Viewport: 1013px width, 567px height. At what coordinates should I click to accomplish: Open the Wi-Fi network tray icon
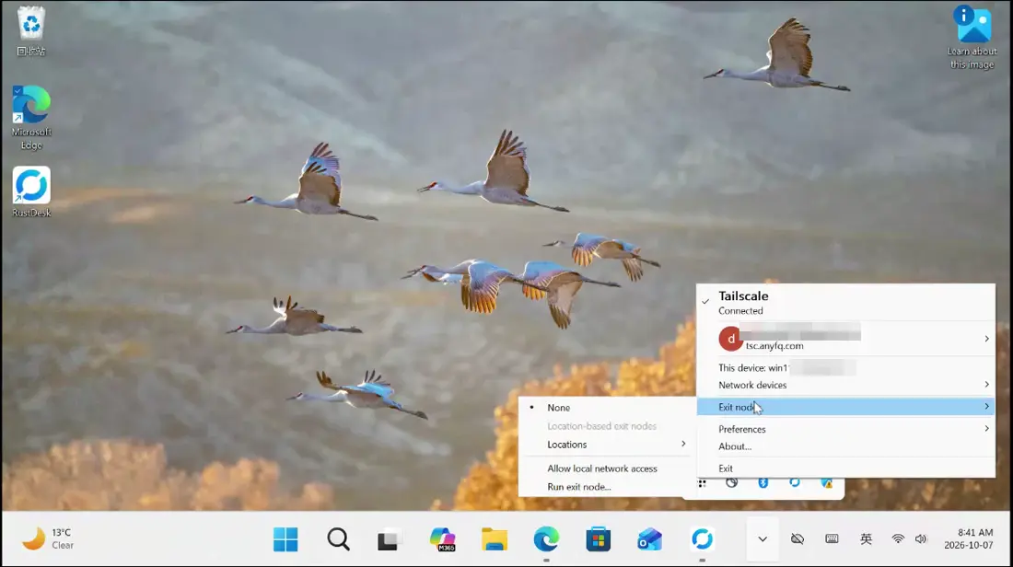click(898, 538)
